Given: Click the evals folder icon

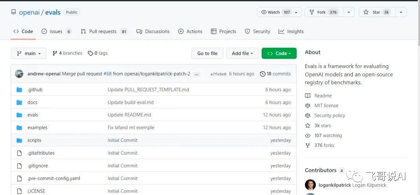Looking at the screenshot, I should (19, 115).
